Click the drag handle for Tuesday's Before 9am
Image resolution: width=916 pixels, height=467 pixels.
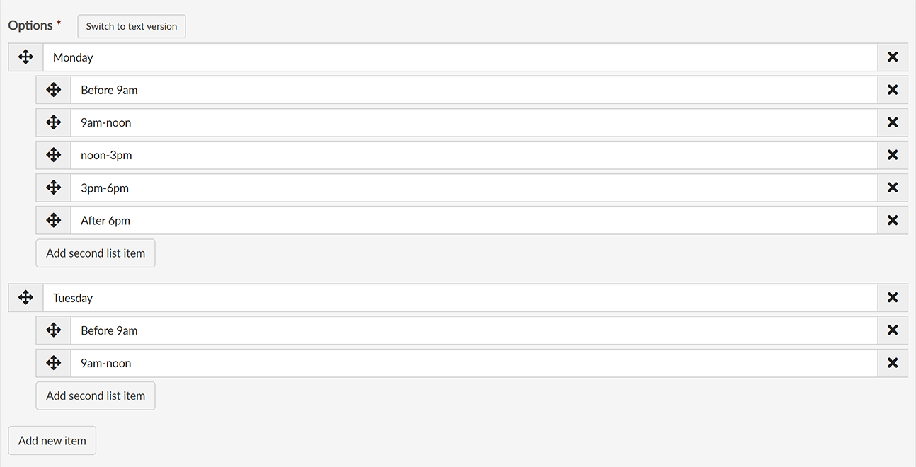coord(53,330)
